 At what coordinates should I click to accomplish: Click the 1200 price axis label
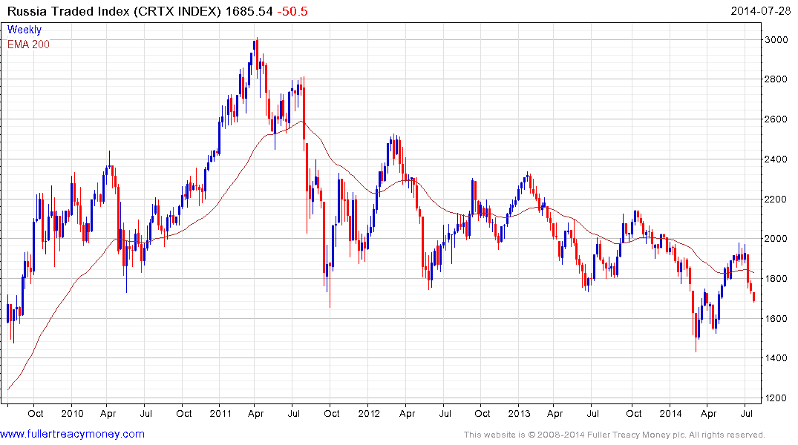[x=776, y=398]
